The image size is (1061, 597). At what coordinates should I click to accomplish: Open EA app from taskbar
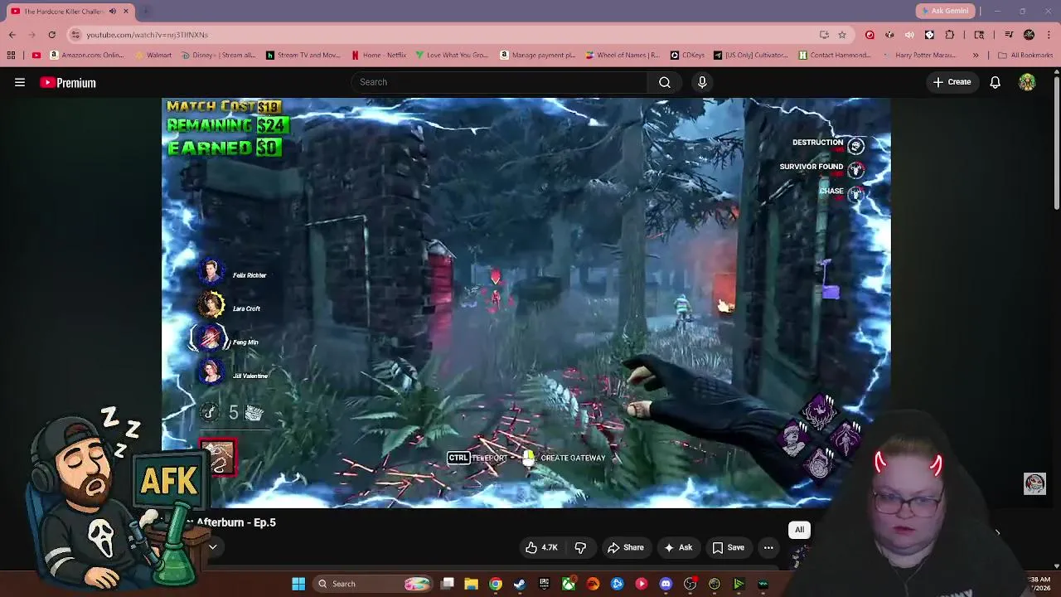point(593,584)
